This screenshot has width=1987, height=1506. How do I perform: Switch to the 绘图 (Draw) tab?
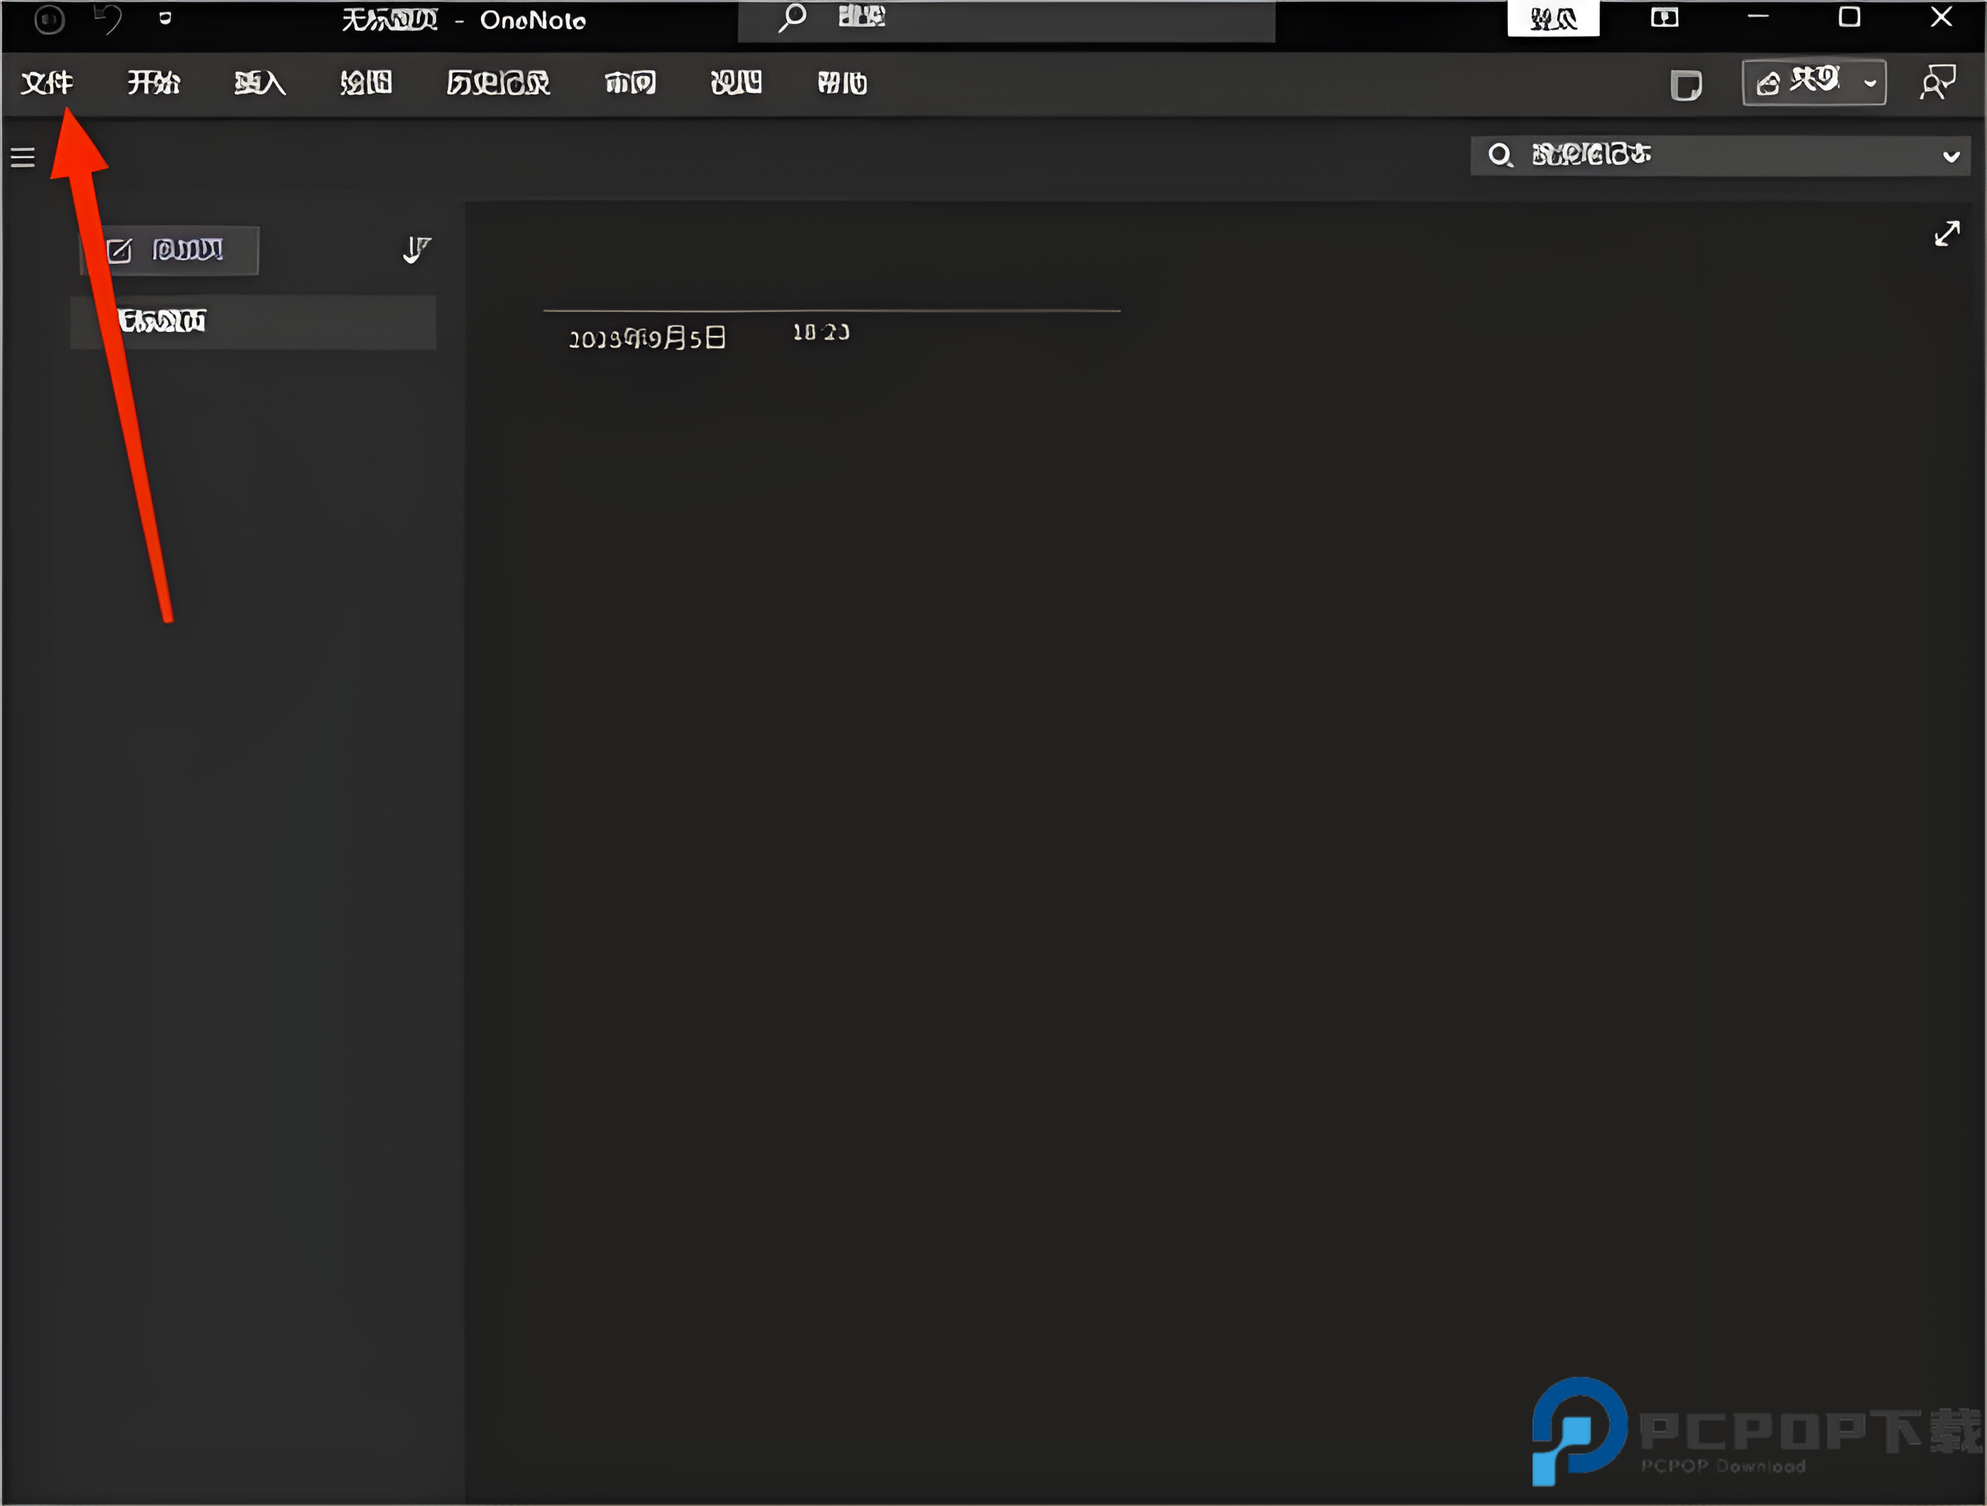366,84
